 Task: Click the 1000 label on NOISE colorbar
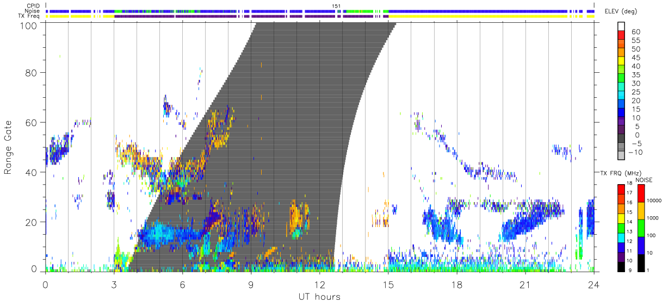tap(653, 218)
